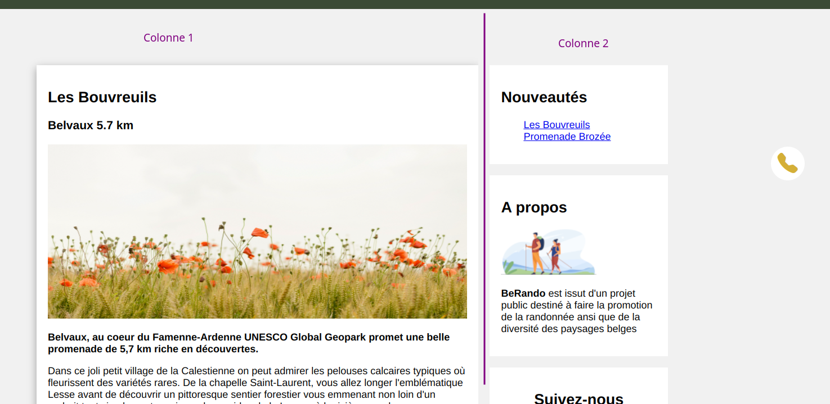This screenshot has width=830, height=404.
Task: Click the Les Bouvreuils article title
Action: coord(102,97)
